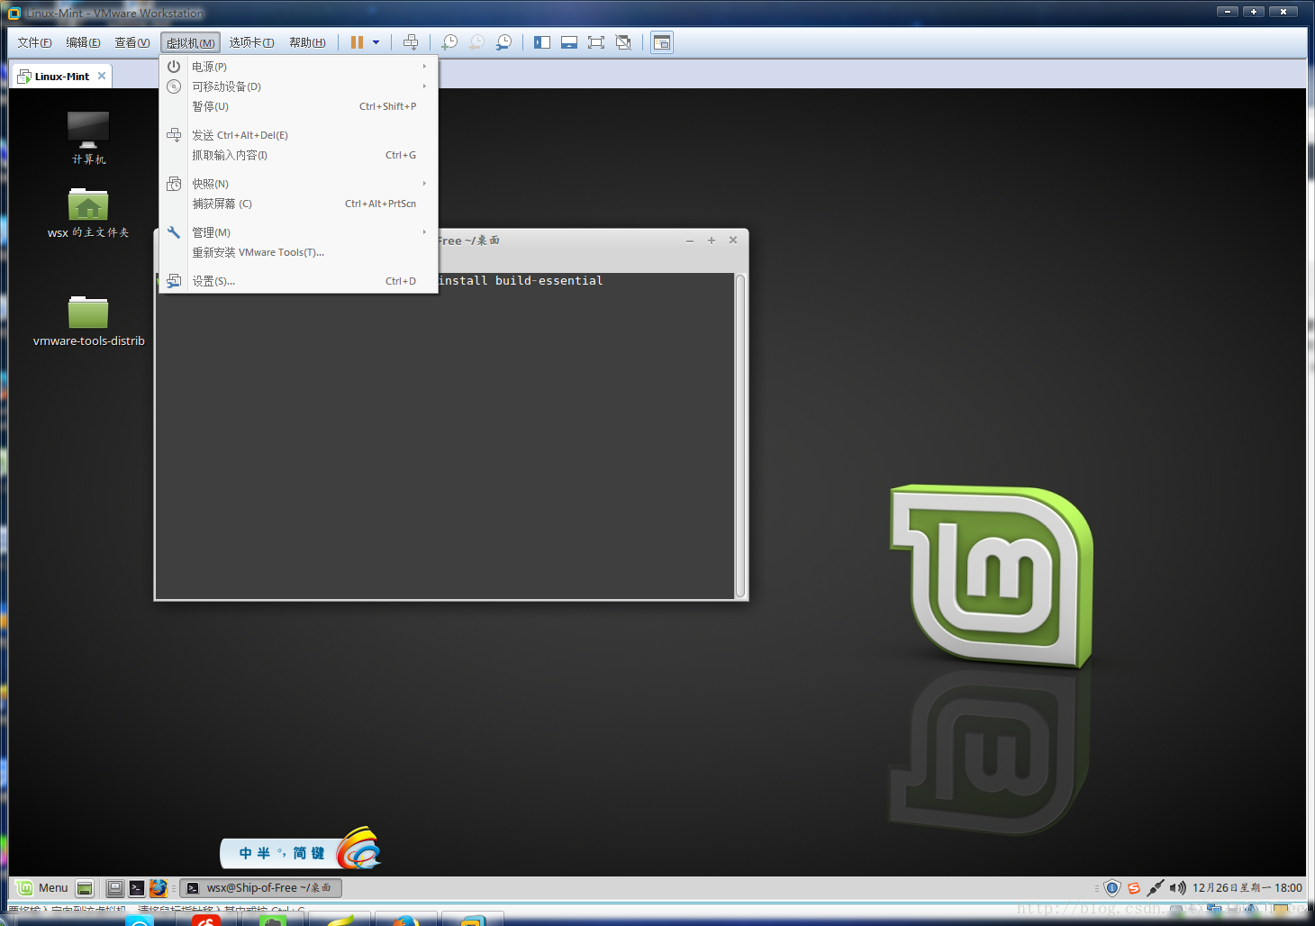This screenshot has width=1315, height=926.
Task: Click the panel launcher with the screen icon
Action: click(115, 888)
